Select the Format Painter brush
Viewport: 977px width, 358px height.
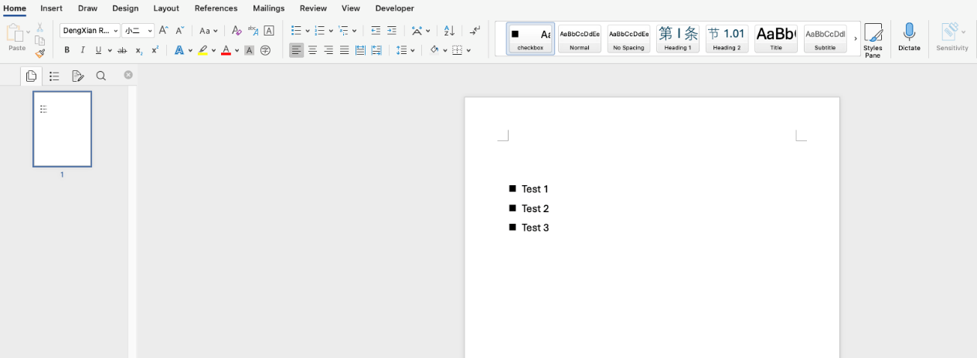(x=40, y=53)
